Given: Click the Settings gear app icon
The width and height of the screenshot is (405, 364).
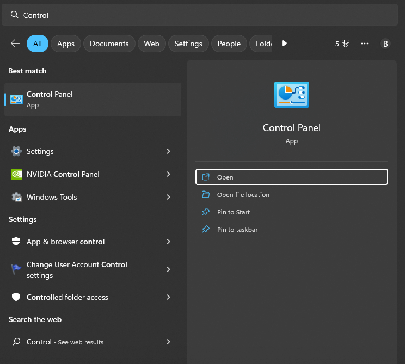Looking at the screenshot, I should pos(16,151).
